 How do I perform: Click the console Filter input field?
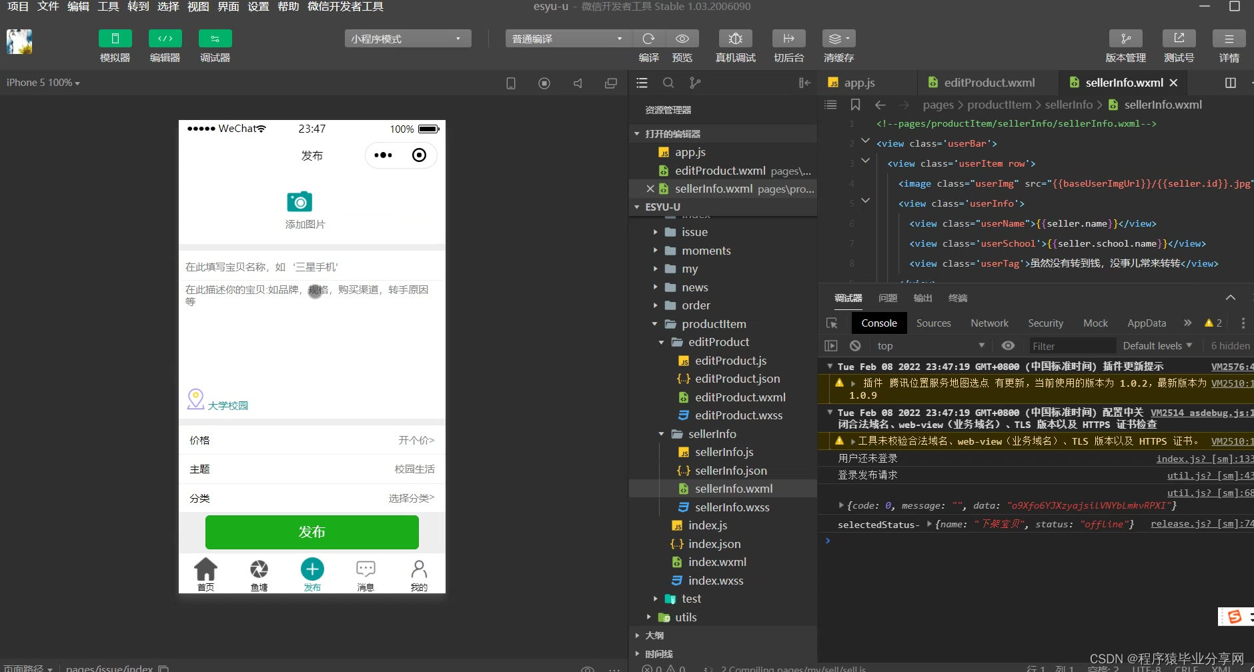click(1071, 346)
